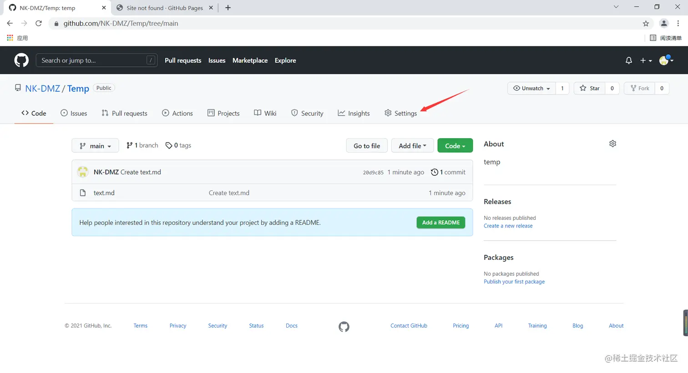Image resolution: width=688 pixels, height=373 pixels.
Task: Star the Temp repository
Action: (x=589, y=88)
